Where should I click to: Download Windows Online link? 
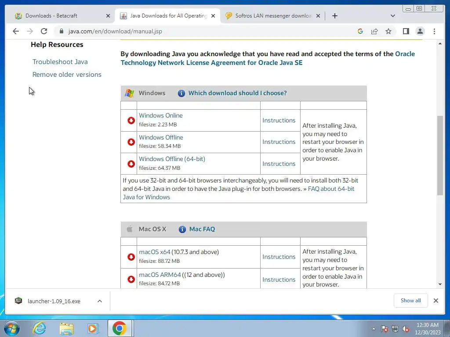161,115
